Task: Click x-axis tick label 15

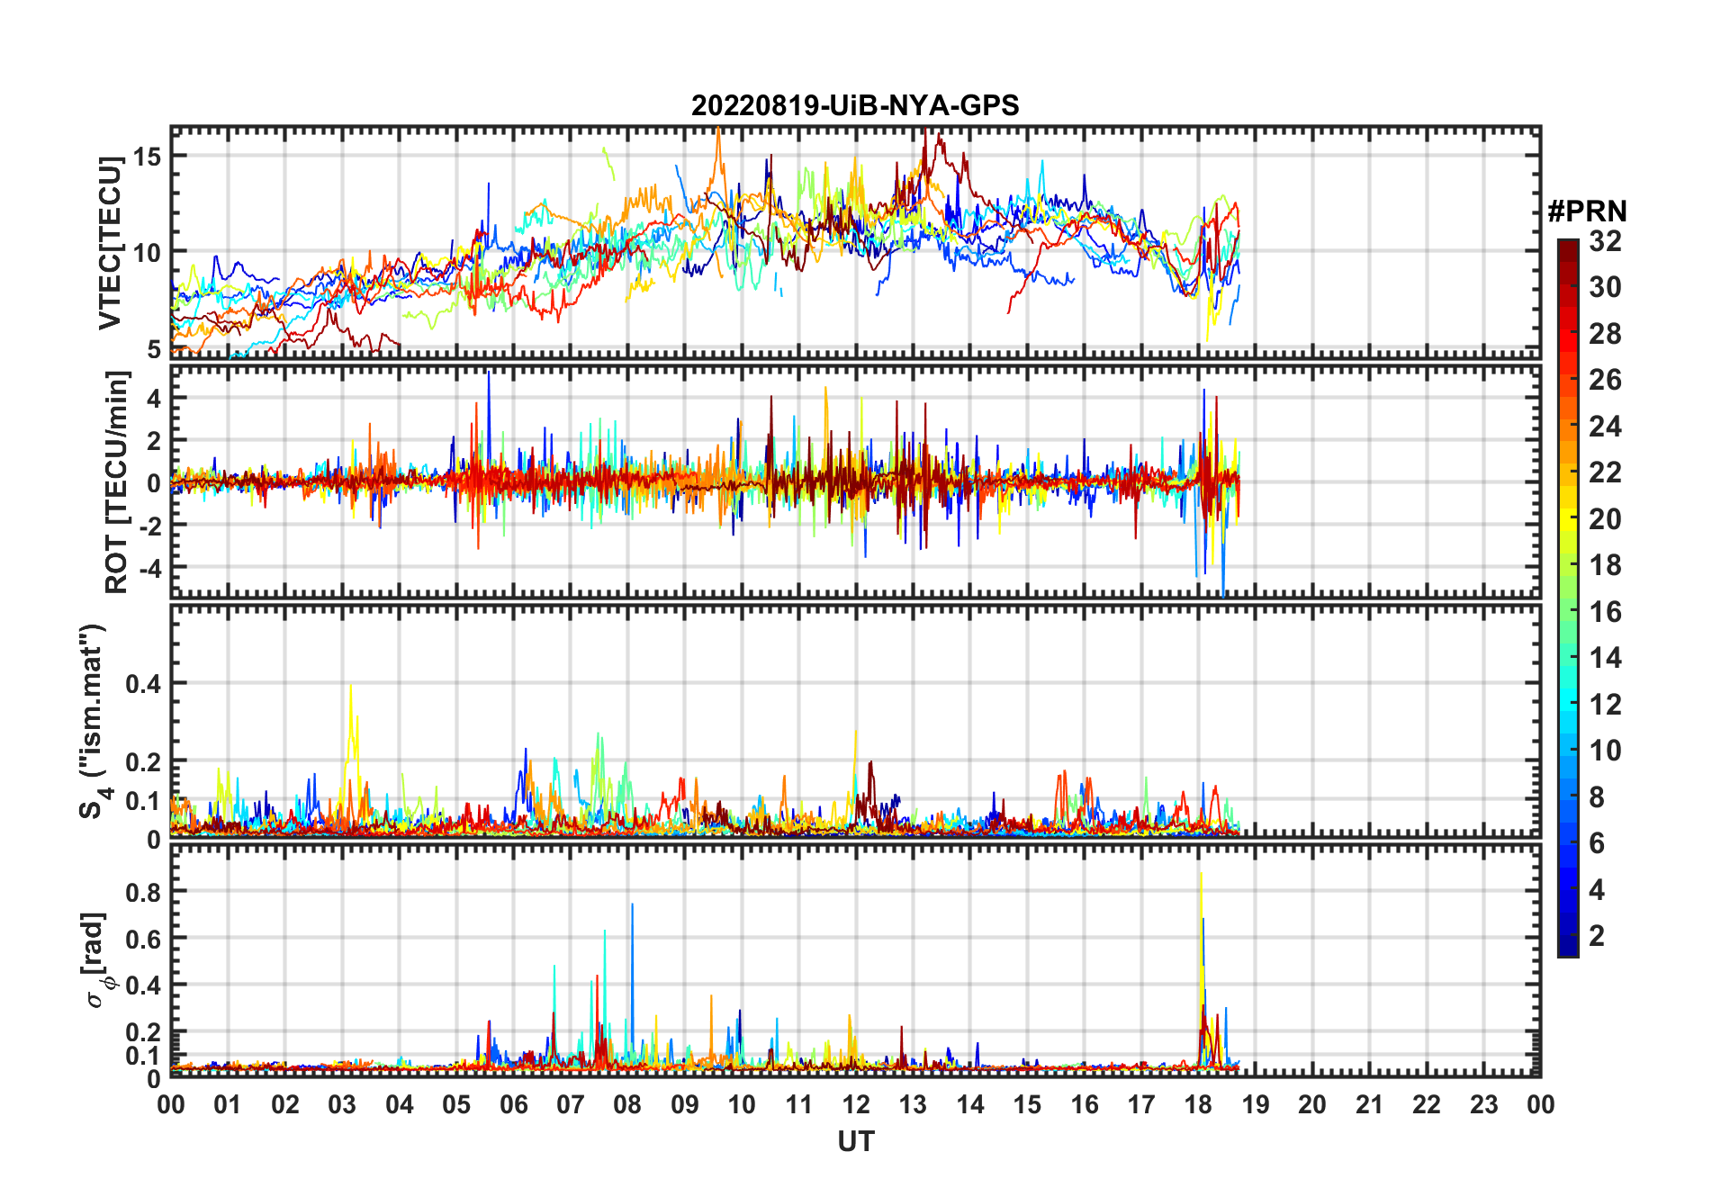Action: pyautogui.click(x=1027, y=1104)
